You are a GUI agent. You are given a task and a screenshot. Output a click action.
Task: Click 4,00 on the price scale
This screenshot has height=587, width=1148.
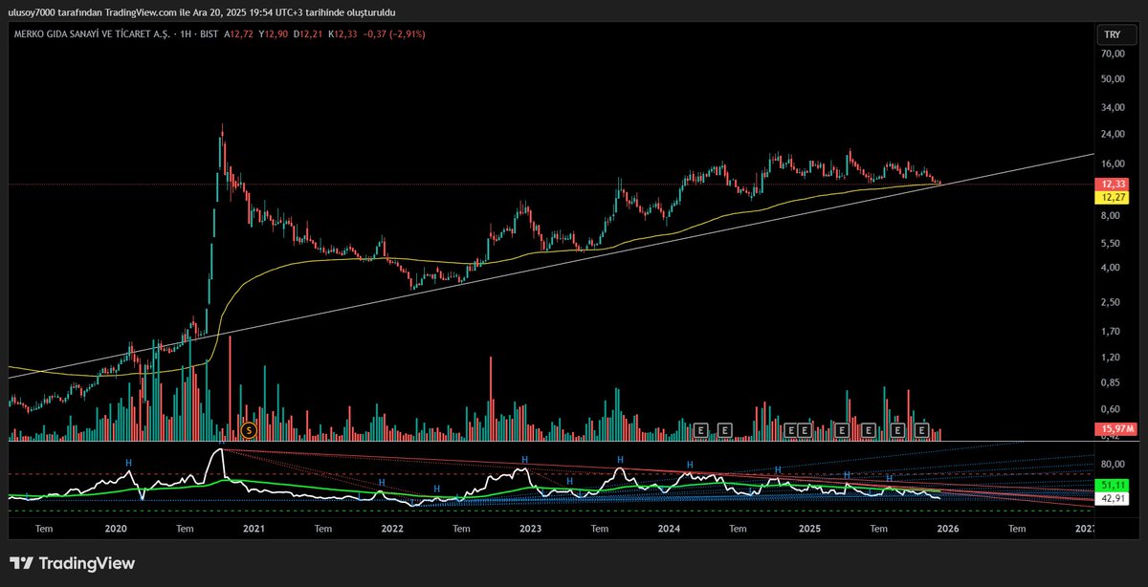click(1113, 268)
